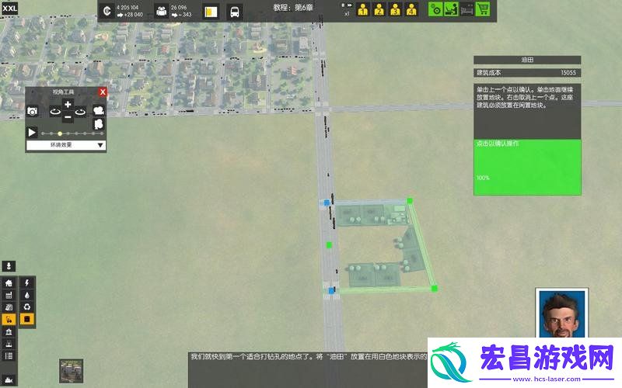Viewport: 622px width, 388px height.
Task: Rotate the camera view right
Action: pos(81,111)
